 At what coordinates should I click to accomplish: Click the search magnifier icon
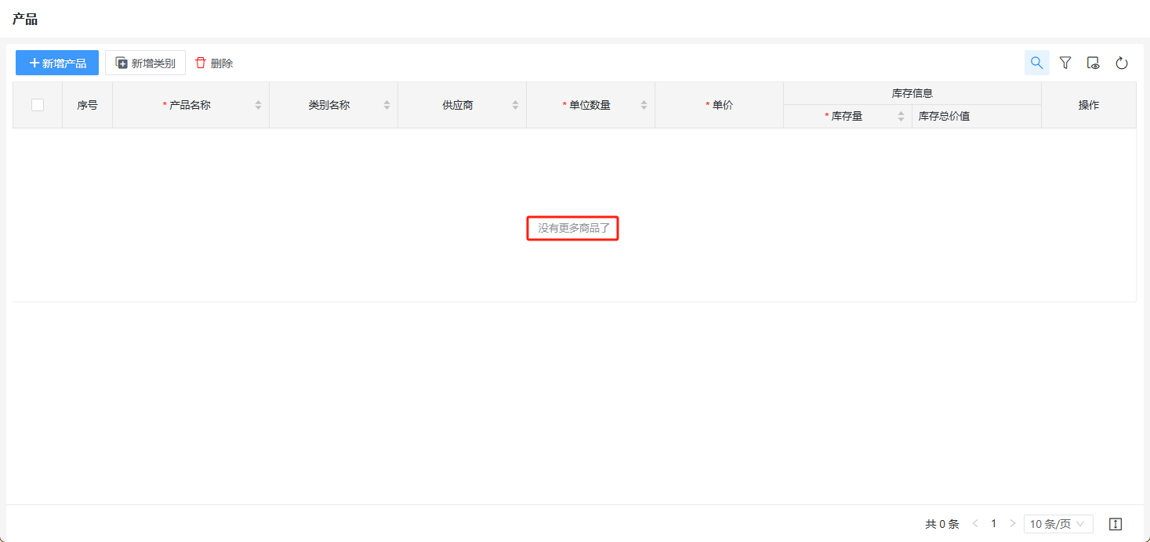coord(1036,63)
